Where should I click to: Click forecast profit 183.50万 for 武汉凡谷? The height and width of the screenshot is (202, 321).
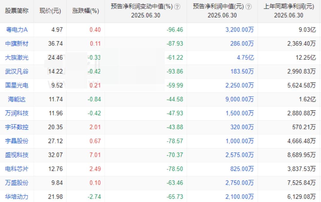(x=242, y=72)
